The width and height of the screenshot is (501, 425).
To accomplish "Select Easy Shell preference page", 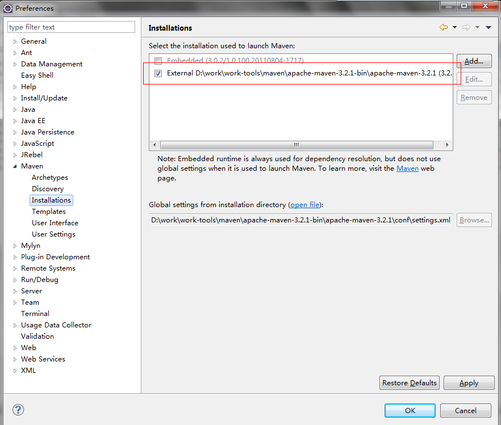I will (x=37, y=75).
